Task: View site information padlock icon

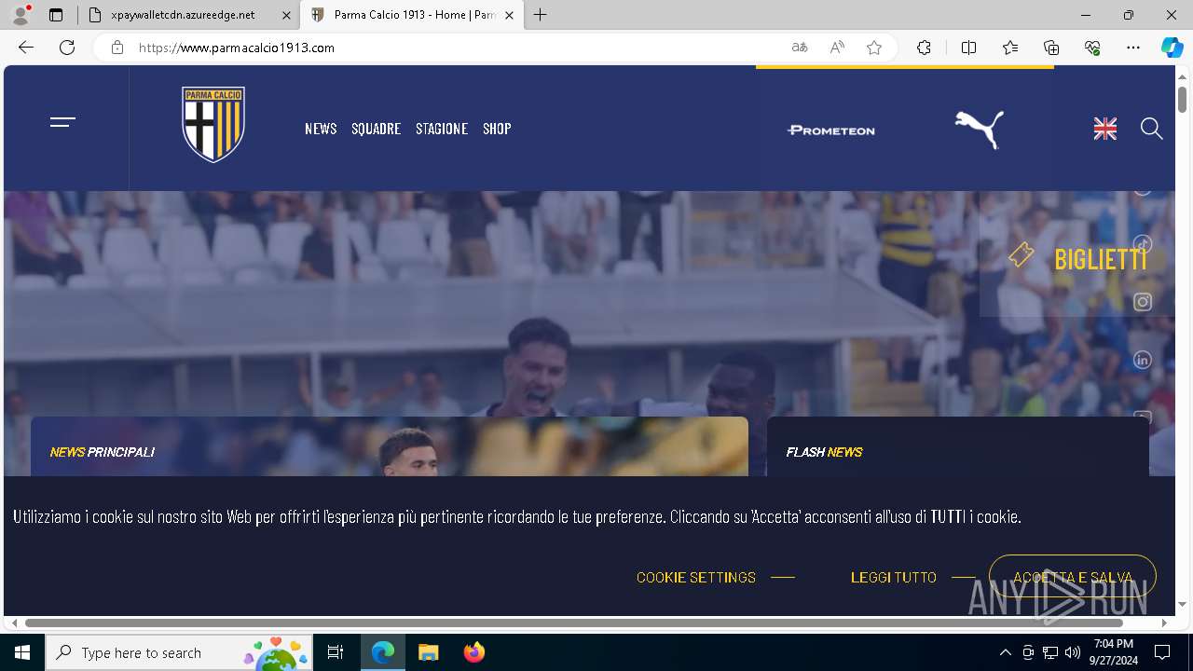Action: point(117,48)
